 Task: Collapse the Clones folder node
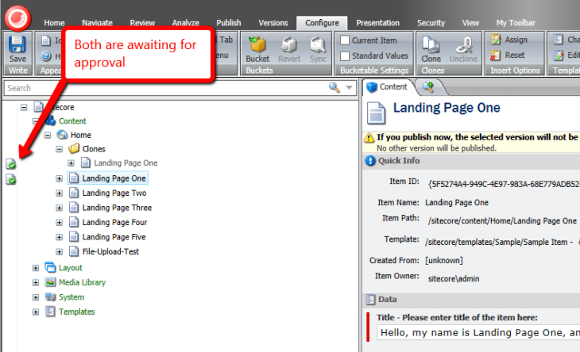(x=60, y=149)
